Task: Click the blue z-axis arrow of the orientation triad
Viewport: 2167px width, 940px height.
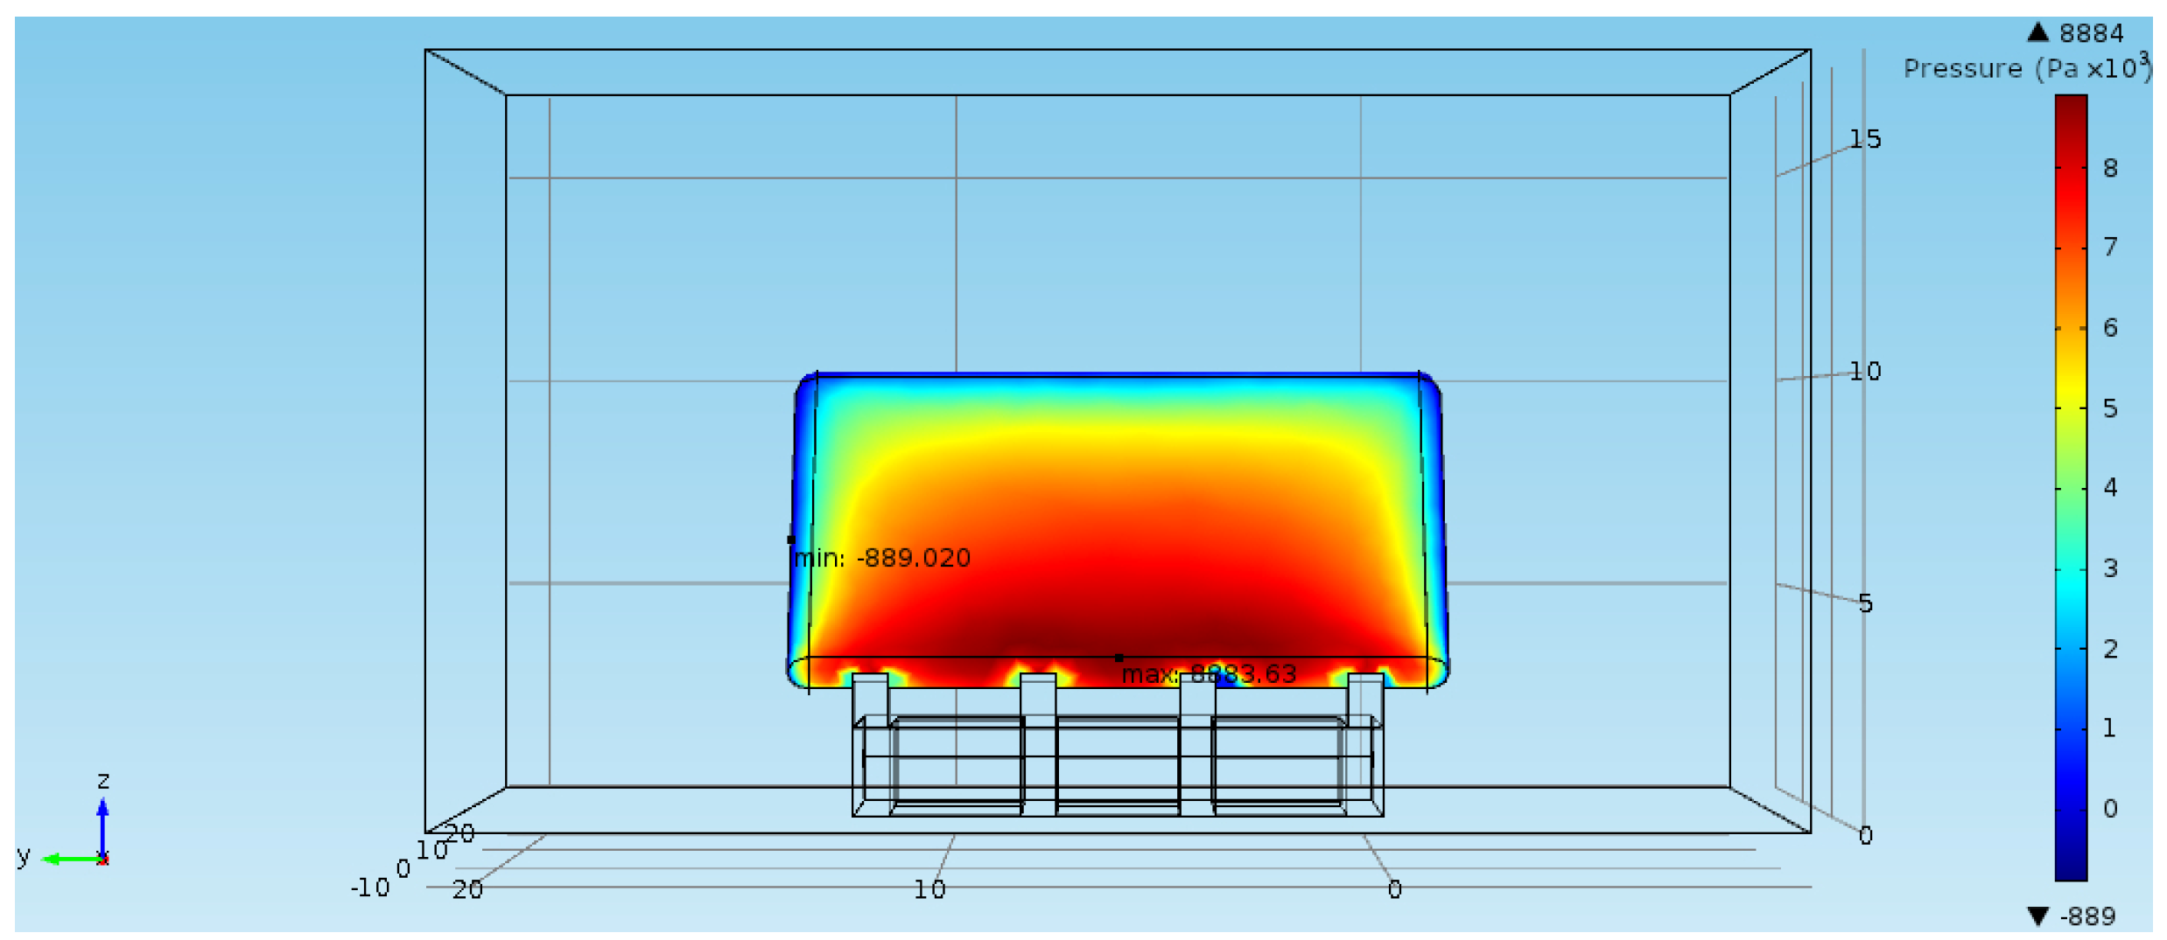Action: pos(102,826)
